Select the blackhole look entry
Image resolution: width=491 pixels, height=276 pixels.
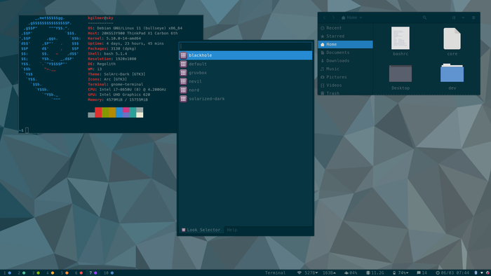tap(245, 55)
